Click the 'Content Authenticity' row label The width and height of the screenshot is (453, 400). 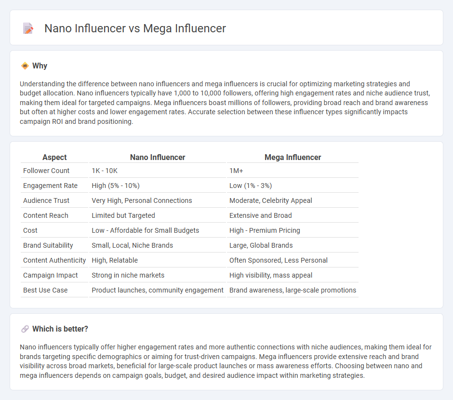pyautogui.click(x=54, y=261)
